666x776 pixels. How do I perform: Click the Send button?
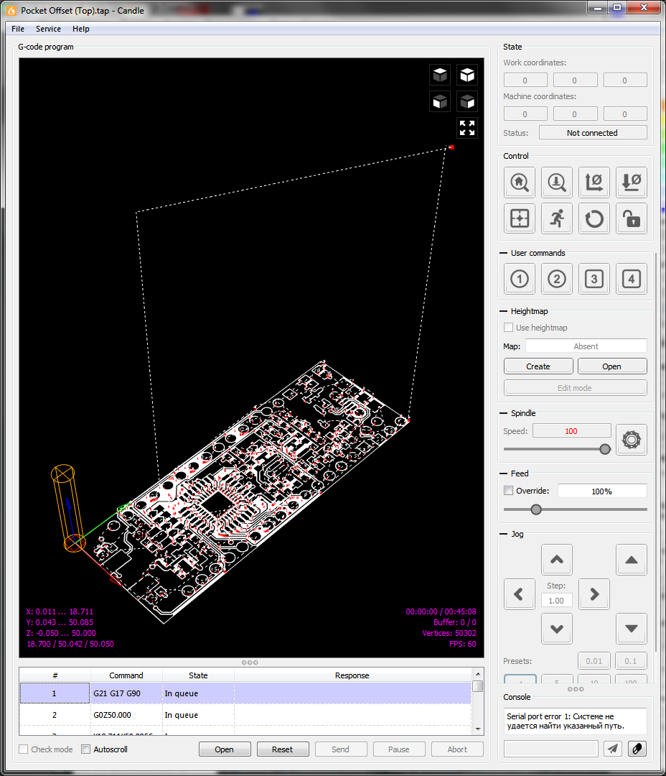click(341, 749)
